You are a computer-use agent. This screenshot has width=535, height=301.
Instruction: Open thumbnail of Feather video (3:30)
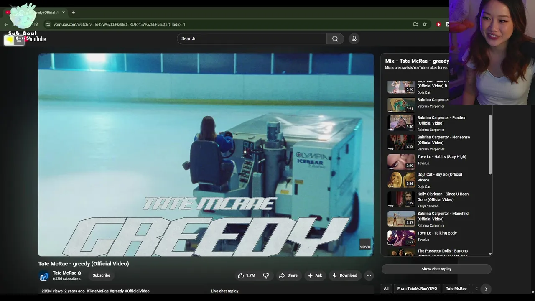pyautogui.click(x=401, y=123)
